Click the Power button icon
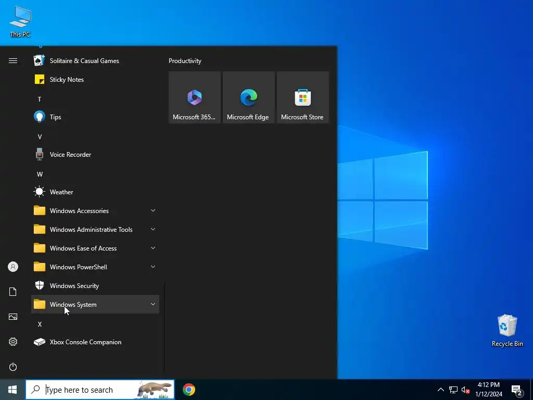533x400 pixels. point(13,367)
